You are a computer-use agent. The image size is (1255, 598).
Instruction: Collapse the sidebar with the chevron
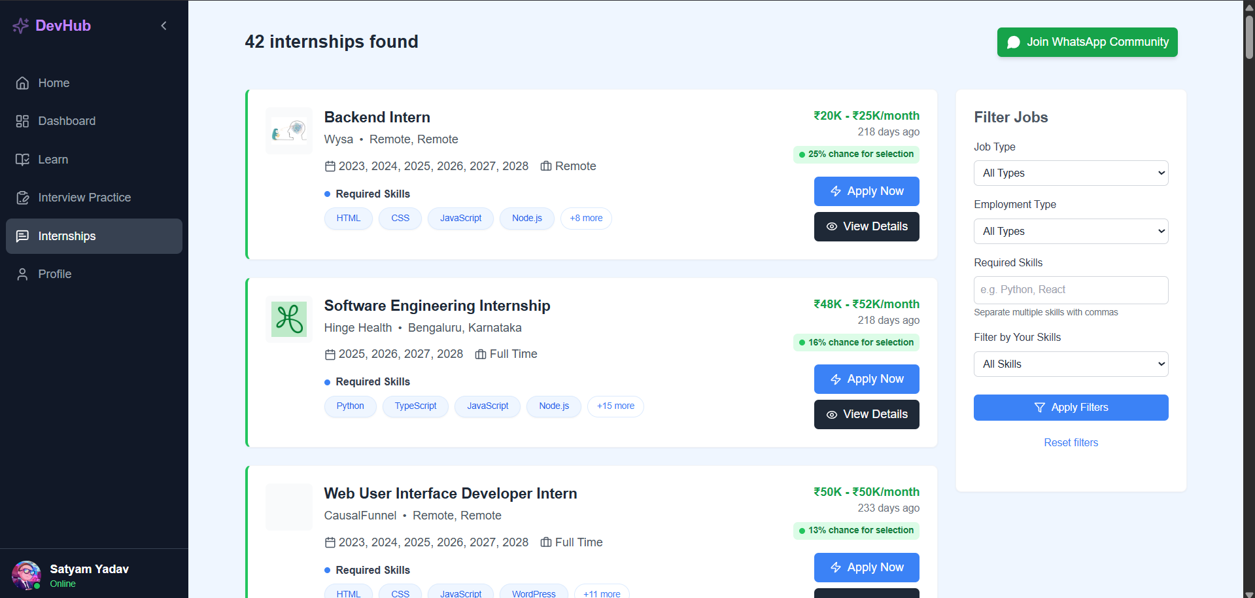pyautogui.click(x=163, y=26)
